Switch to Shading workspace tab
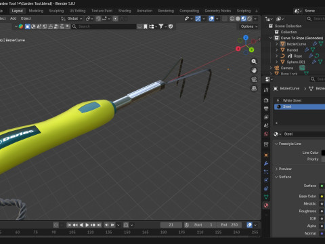Screen dimensions: 325x244 [x=125, y=11]
